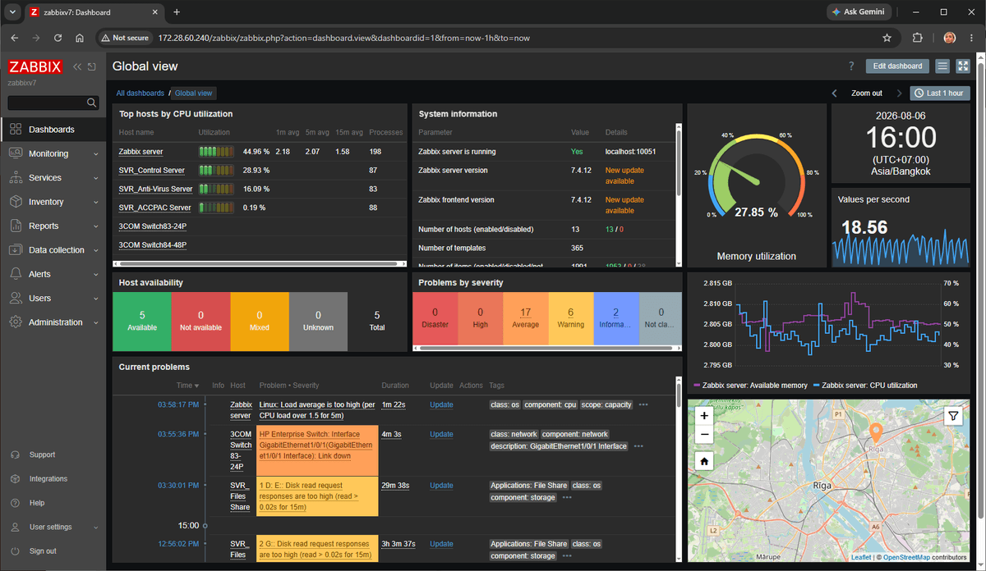Open Link down problem on 3COM Switch
The height and width of the screenshot is (571, 986).
pyautogui.click(x=316, y=445)
